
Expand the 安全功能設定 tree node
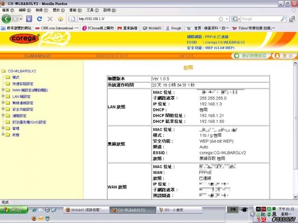tap(3, 109)
